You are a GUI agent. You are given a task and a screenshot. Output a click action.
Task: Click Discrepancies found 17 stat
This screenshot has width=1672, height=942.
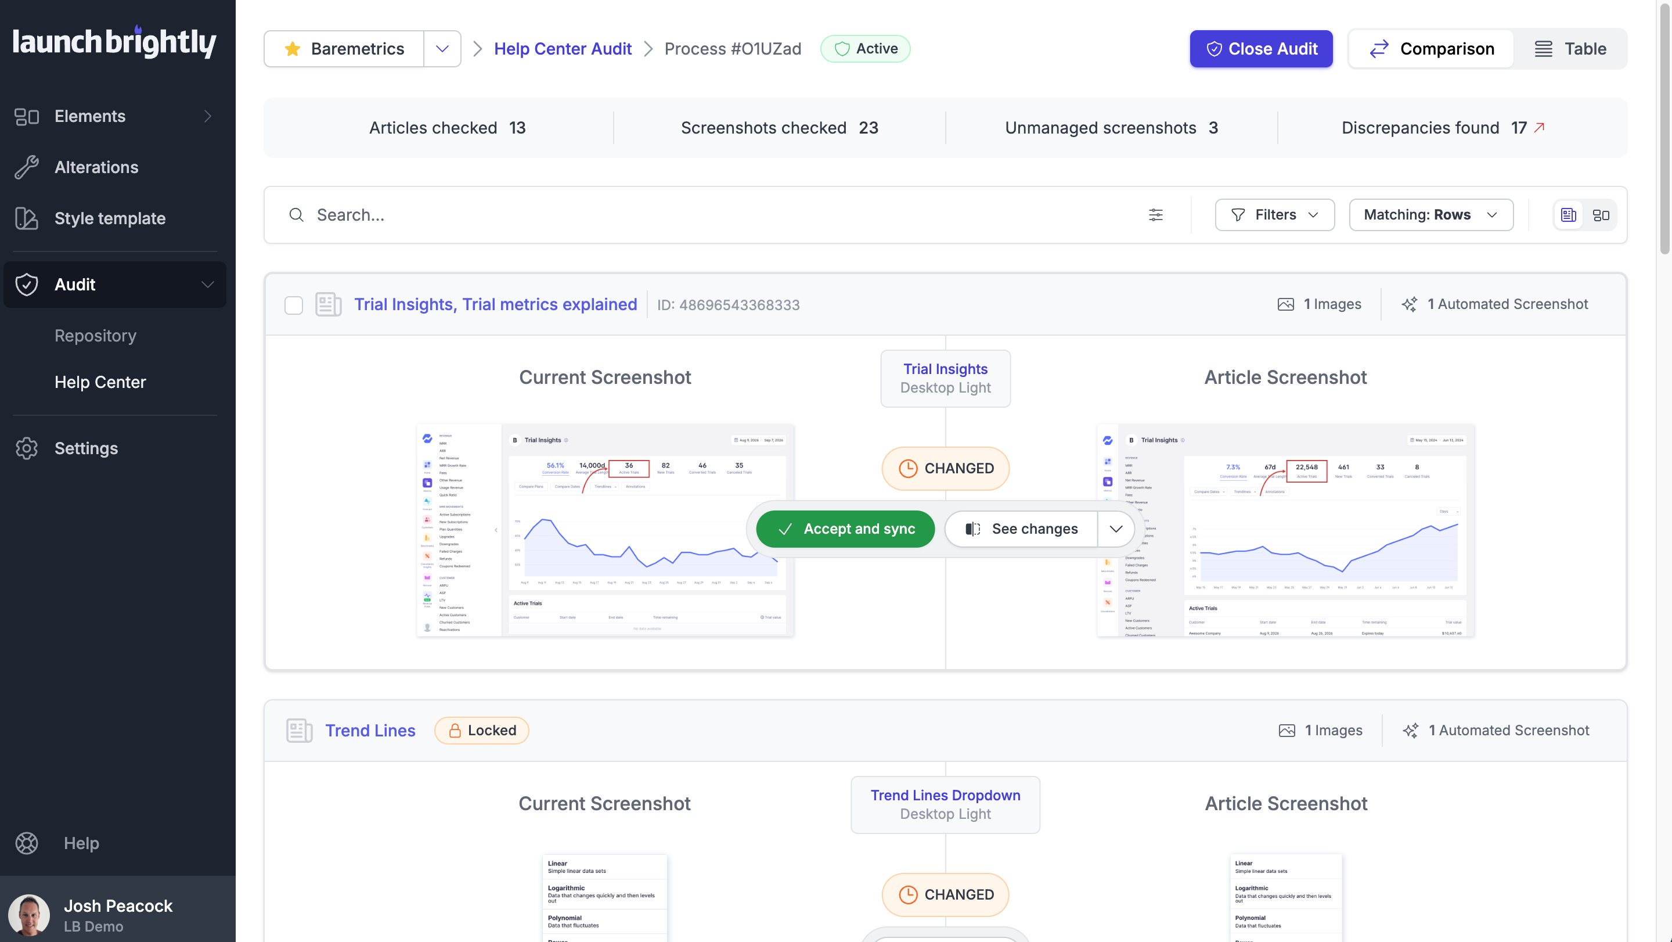pyautogui.click(x=1443, y=128)
